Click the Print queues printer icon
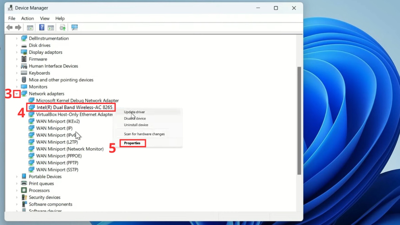This screenshot has height=225, width=400. 24,183
